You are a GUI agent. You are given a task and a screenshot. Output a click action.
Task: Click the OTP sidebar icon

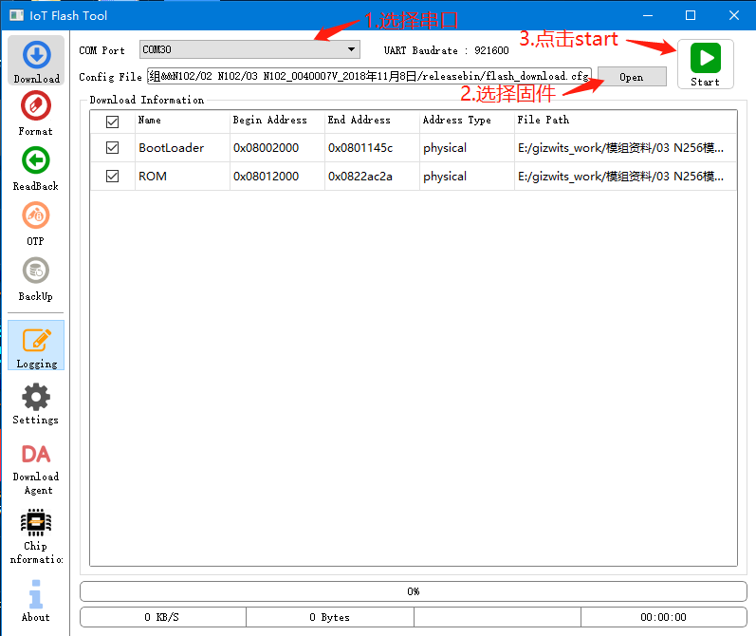(36, 223)
